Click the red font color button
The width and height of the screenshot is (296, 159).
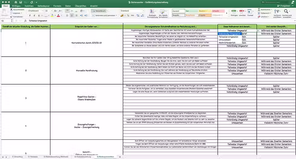point(58,15)
